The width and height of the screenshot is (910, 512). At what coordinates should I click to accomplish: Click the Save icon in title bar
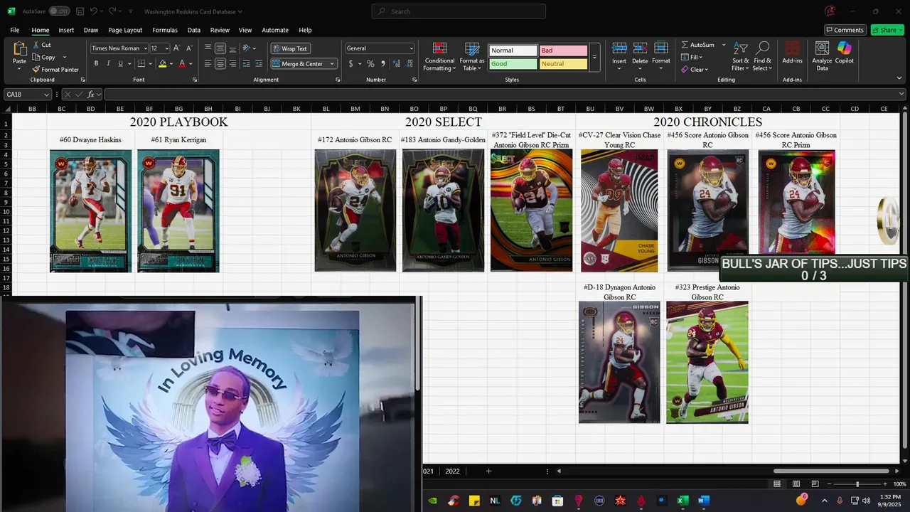80,11
